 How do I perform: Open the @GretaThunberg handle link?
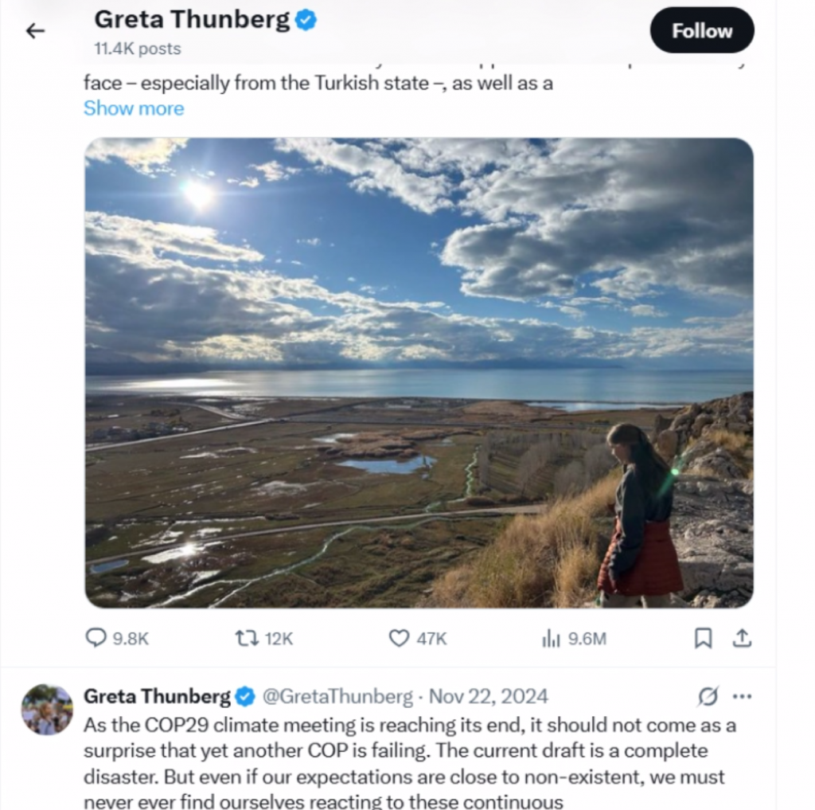pos(337,696)
